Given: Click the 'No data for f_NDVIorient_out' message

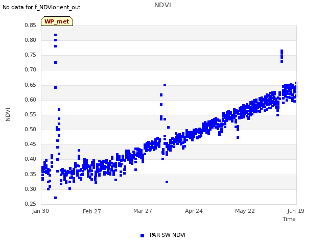Looking at the screenshot, I should click(41, 7).
